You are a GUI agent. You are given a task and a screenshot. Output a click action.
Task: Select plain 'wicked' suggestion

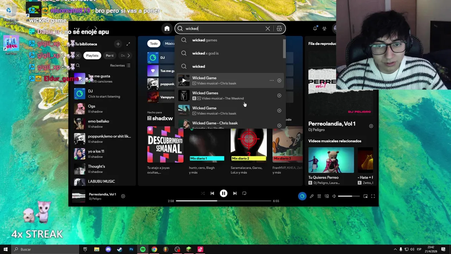[x=230, y=66]
